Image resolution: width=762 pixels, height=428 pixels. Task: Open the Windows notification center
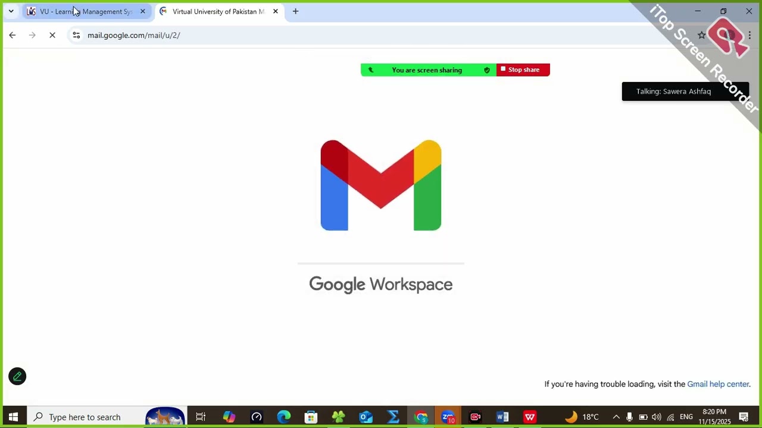tap(744, 417)
